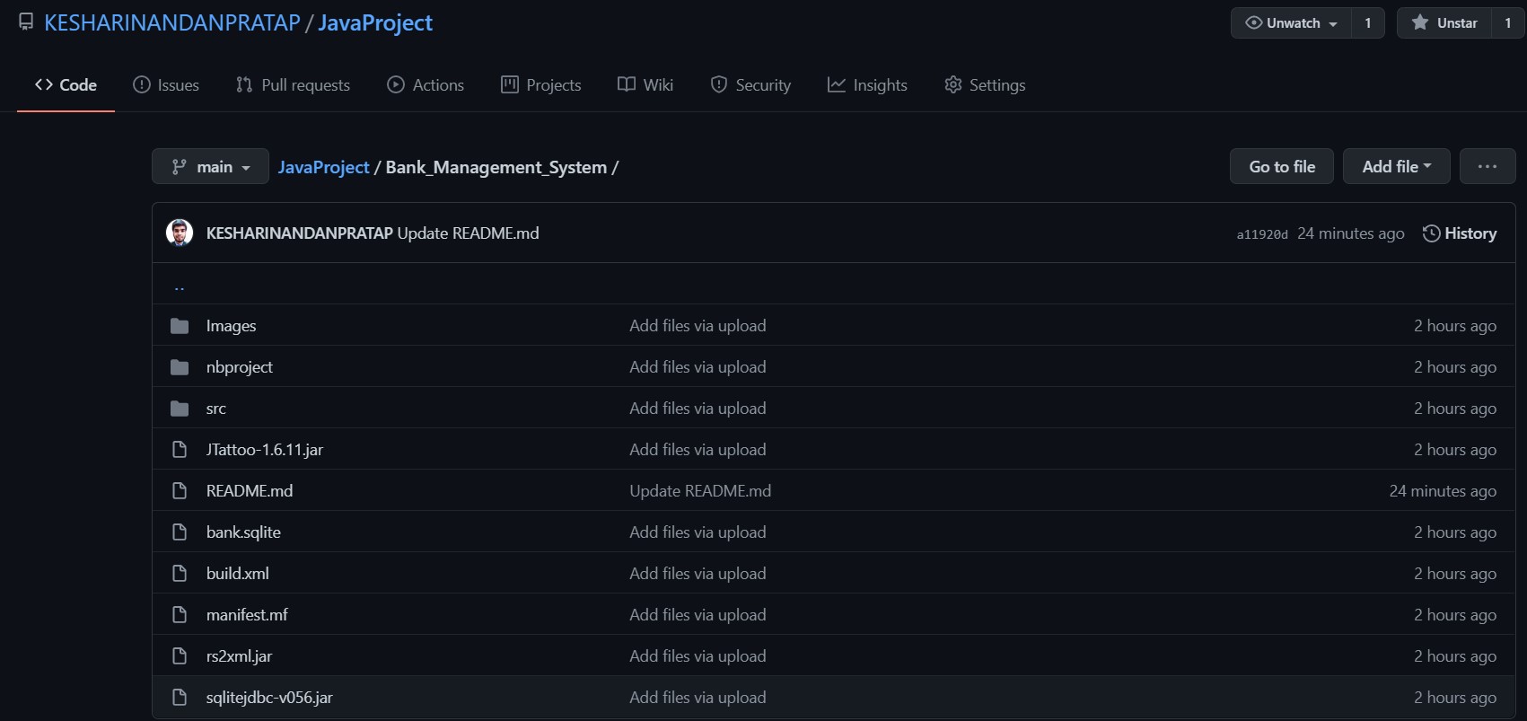Toggle the Unwatch eye button

(1291, 23)
